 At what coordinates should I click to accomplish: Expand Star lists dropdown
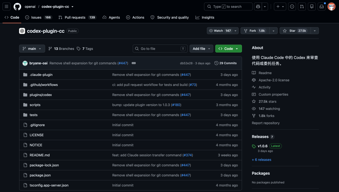click(x=315, y=31)
